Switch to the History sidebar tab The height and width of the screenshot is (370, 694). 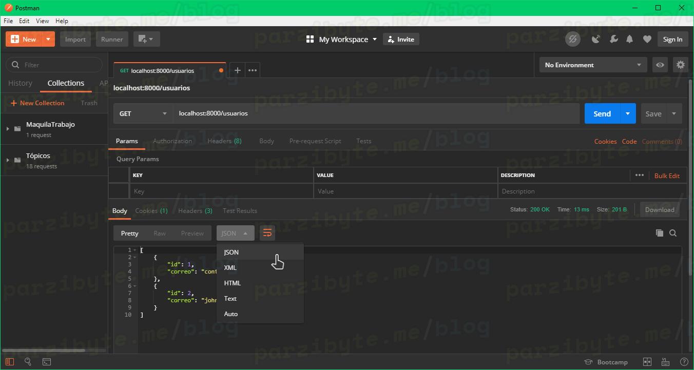(20, 83)
